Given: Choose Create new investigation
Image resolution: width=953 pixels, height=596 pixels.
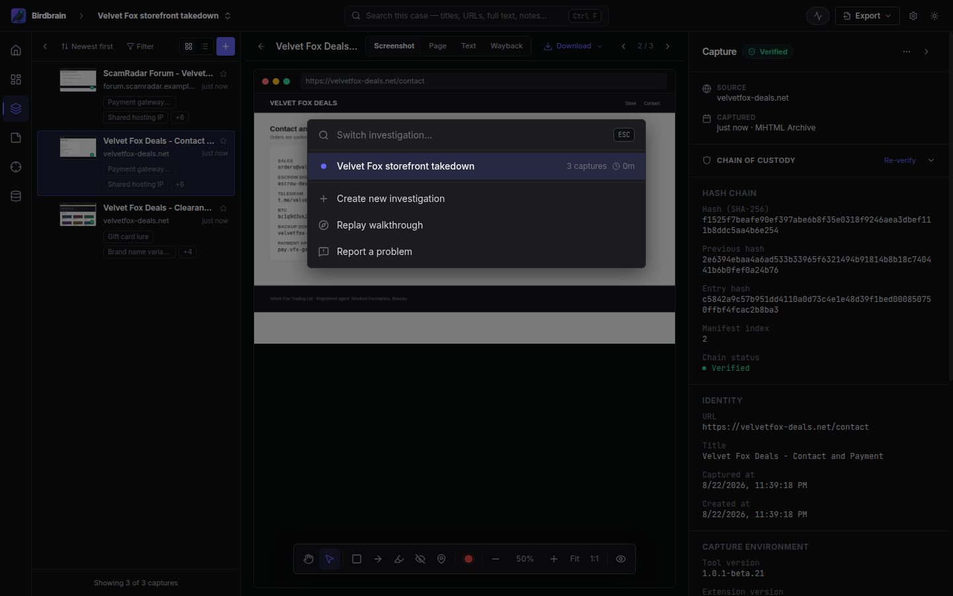Looking at the screenshot, I should click(x=476, y=199).
